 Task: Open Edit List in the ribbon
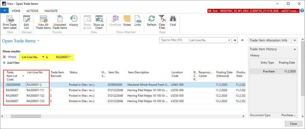pyautogui.click(x=26, y=19)
